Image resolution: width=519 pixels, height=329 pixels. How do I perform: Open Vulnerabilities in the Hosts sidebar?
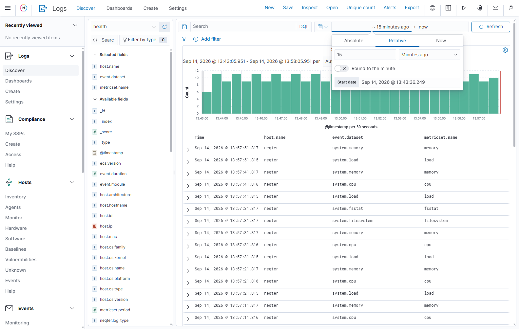coord(21,260)
